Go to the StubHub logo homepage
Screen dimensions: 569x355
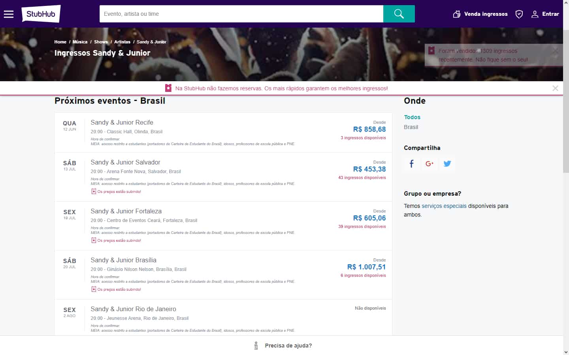pos(41,14)
